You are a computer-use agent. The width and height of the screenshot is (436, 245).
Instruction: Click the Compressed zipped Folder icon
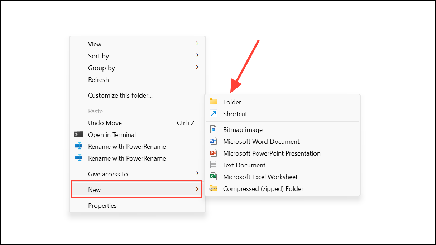pyautogui.click(x=214, y=188)
